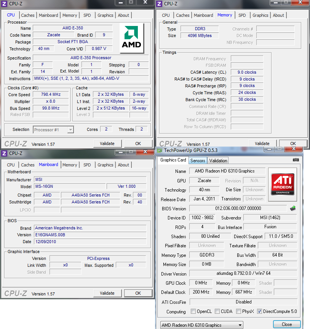Click the CPU-Z app icon in the Memory window title bar
The height and width of the screenshot is (329, 310).
pos(159,3)
